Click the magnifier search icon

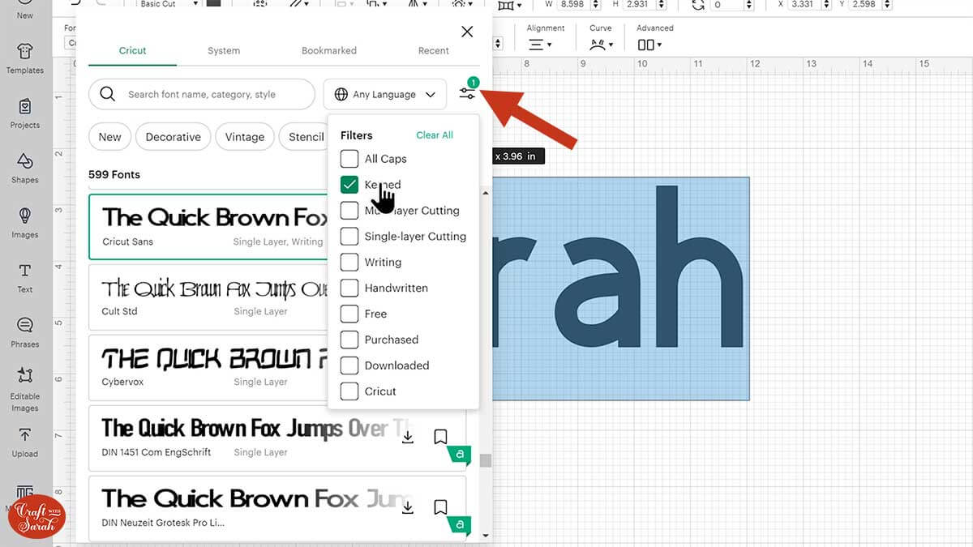tap(108, 94)
